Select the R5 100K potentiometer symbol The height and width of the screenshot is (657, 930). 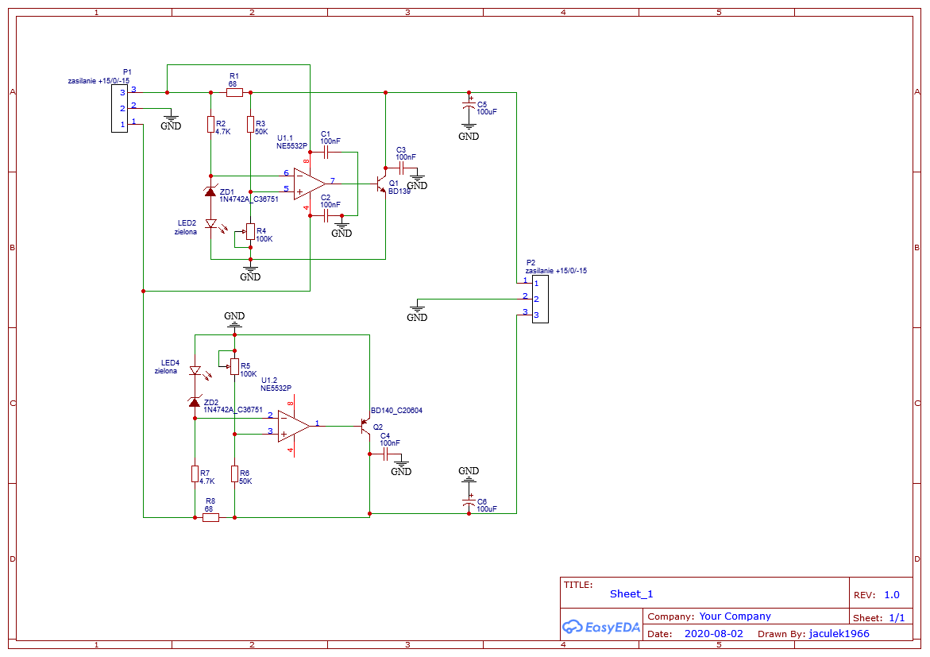click(234, 366)
